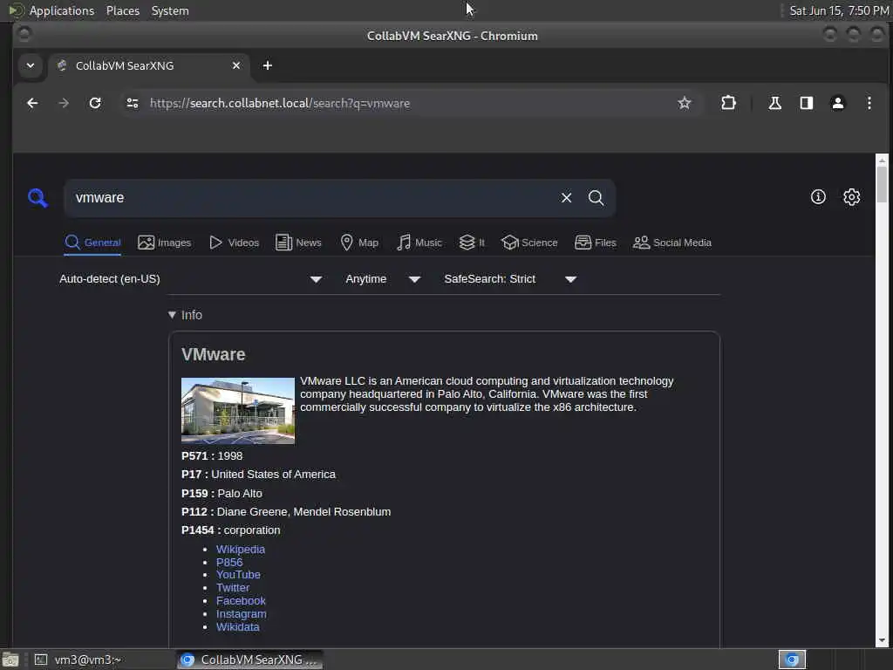Switch to the Music category
Image resolution: width=893 pixels, height=670 pixels.
[419, 243]
